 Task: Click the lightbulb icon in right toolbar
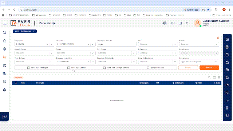tap(227, 108)
